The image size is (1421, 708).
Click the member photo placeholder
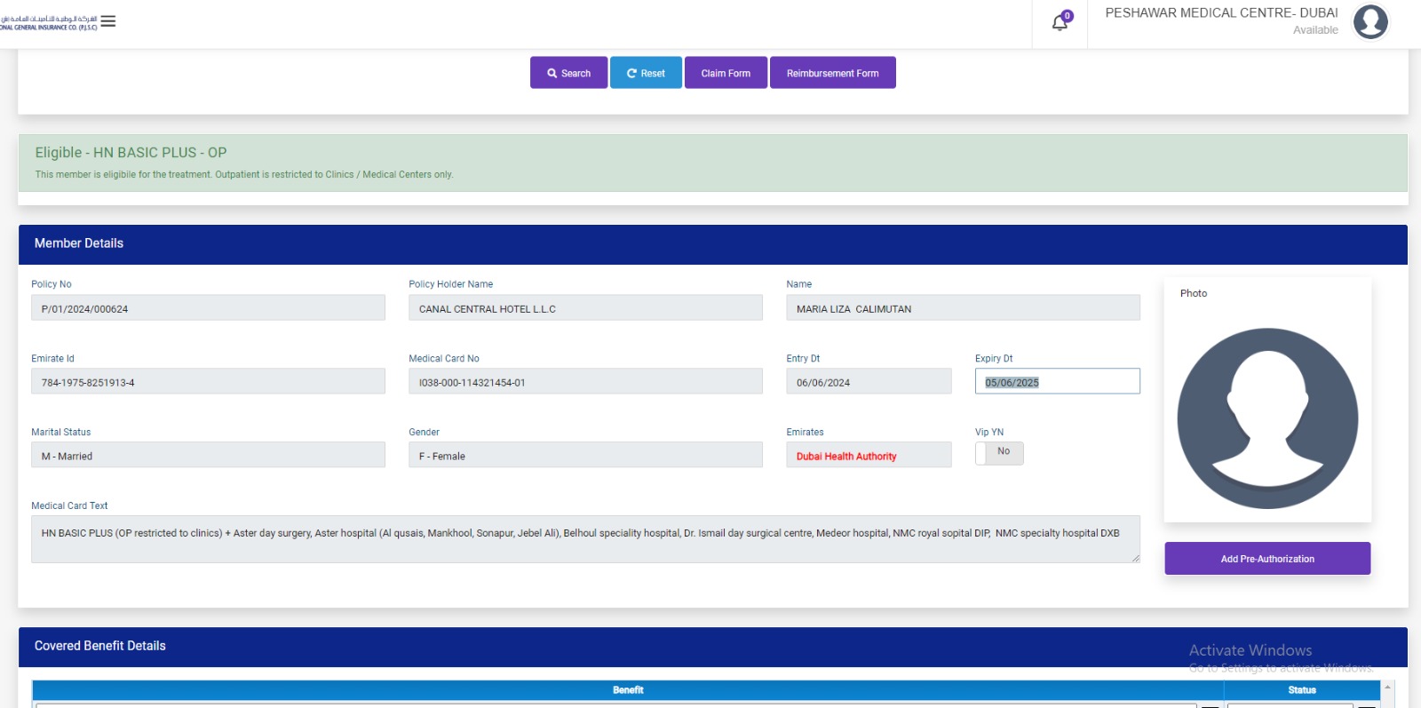[1267, 418]
